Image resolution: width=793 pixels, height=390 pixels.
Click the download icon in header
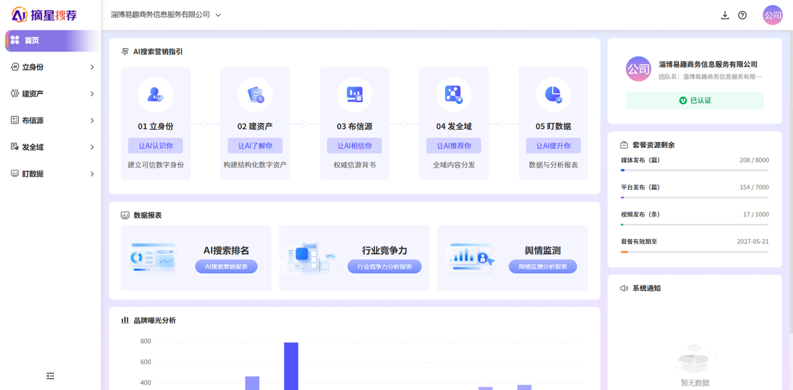725,15
